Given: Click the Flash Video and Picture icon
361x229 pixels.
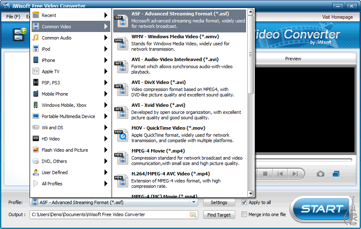Looking at the screenshot, I should pos(36,150).
